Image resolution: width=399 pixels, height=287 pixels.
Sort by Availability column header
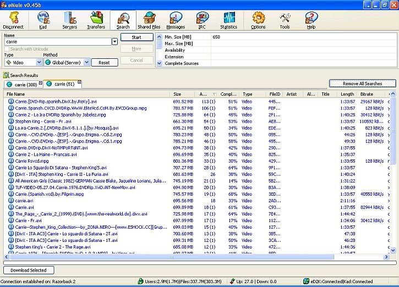click(207, 94)
